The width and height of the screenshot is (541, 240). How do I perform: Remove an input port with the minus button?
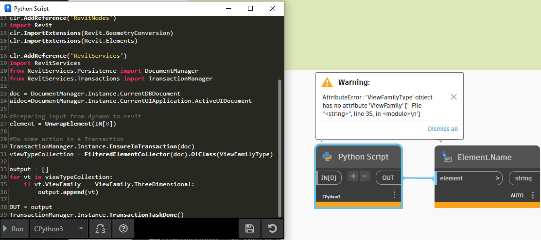[x=365, y=176]
